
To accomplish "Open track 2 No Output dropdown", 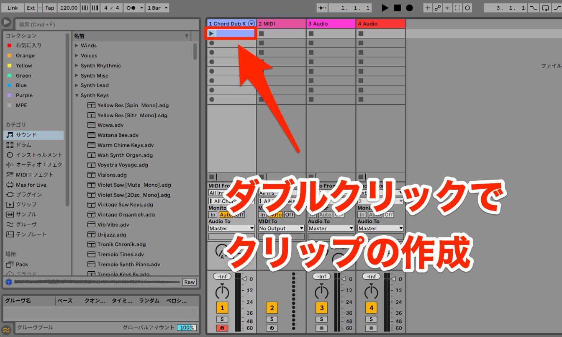I will click(x=281, y=228).
